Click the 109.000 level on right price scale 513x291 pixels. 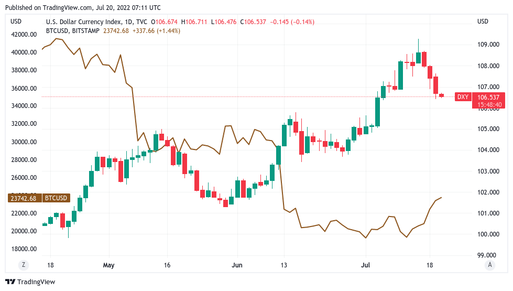click(x=488, y=45)
